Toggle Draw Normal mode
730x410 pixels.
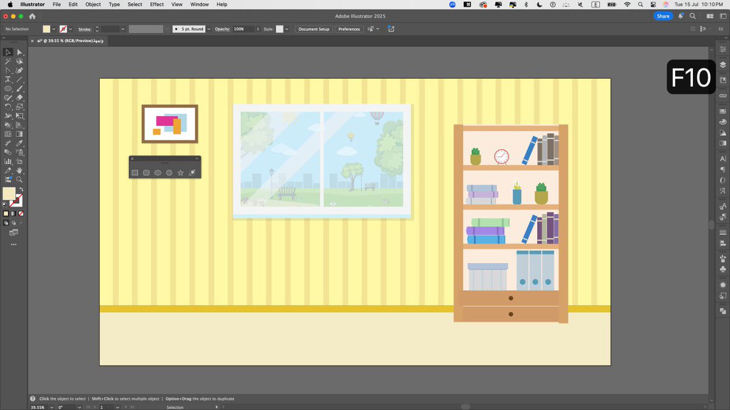coord(6,223)
